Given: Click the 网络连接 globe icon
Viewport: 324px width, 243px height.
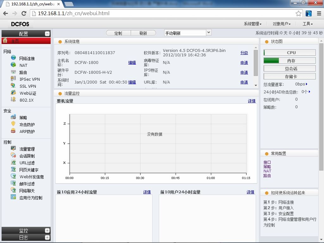Looking at the screenshot, I should pyautogui.click(x=13, y=58).
